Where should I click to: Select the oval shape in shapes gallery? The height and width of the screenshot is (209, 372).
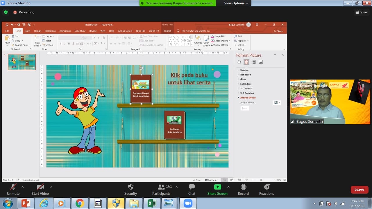(185, 37)
